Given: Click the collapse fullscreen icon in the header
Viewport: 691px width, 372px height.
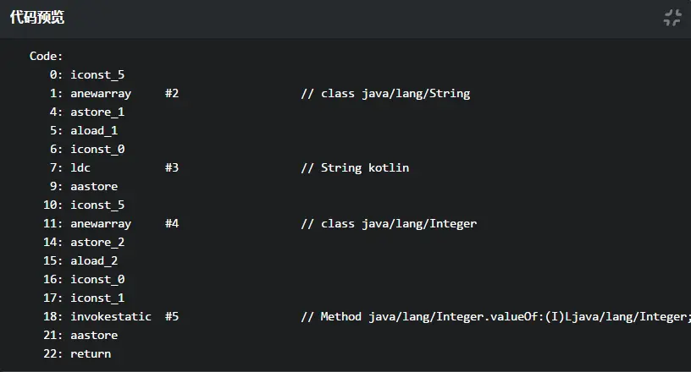Looking at the screenshot, I should click(672, 18).
